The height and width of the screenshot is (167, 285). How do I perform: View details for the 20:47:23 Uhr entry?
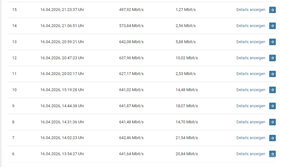click(251, 58)
